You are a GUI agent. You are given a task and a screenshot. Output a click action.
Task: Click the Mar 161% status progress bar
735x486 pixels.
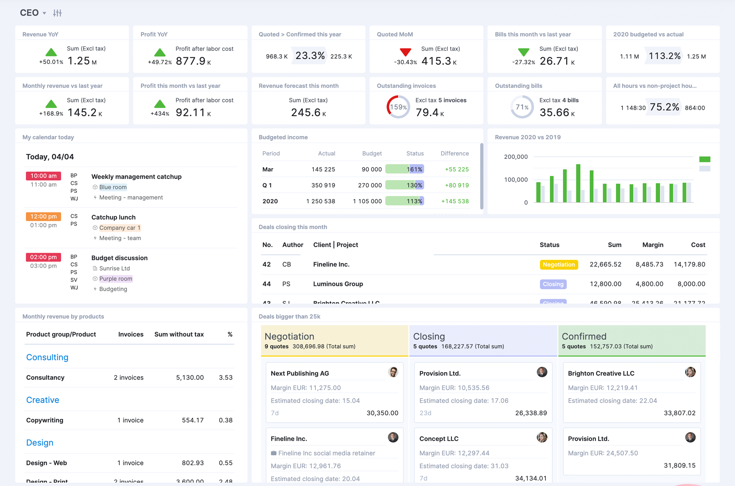[x=404, y=169]
